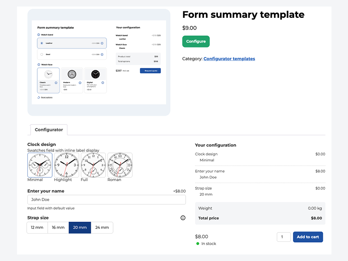Open the Configurator templates category link
This screenshot has width=348, height=261.
point(229,59)
